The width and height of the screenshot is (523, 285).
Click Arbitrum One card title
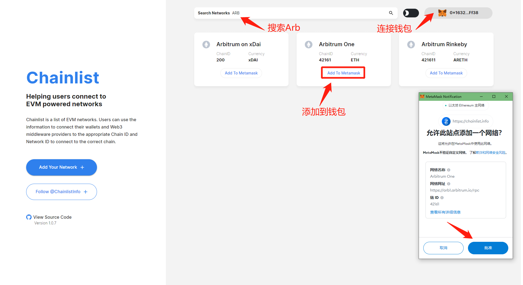(337, 44)
